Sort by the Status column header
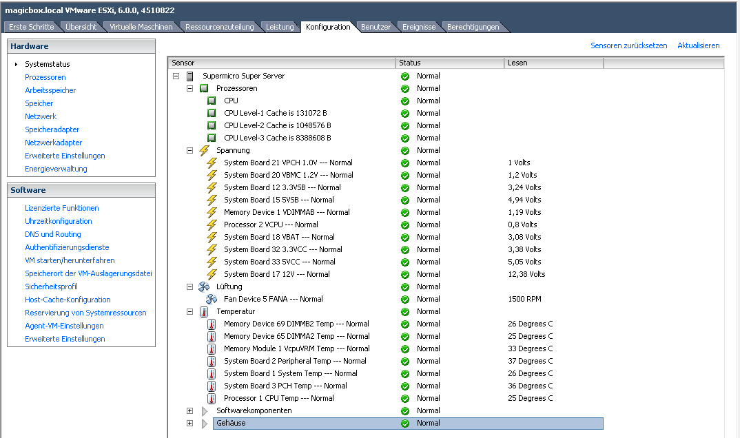The image size is (740, 438). click(450, 63)
